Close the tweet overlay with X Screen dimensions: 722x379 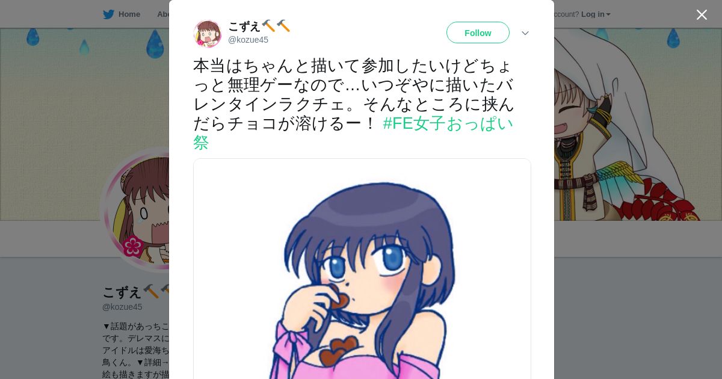click(x=702, y=14)
